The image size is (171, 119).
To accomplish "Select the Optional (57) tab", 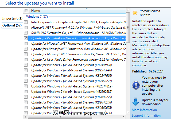I will coord(12,25).
